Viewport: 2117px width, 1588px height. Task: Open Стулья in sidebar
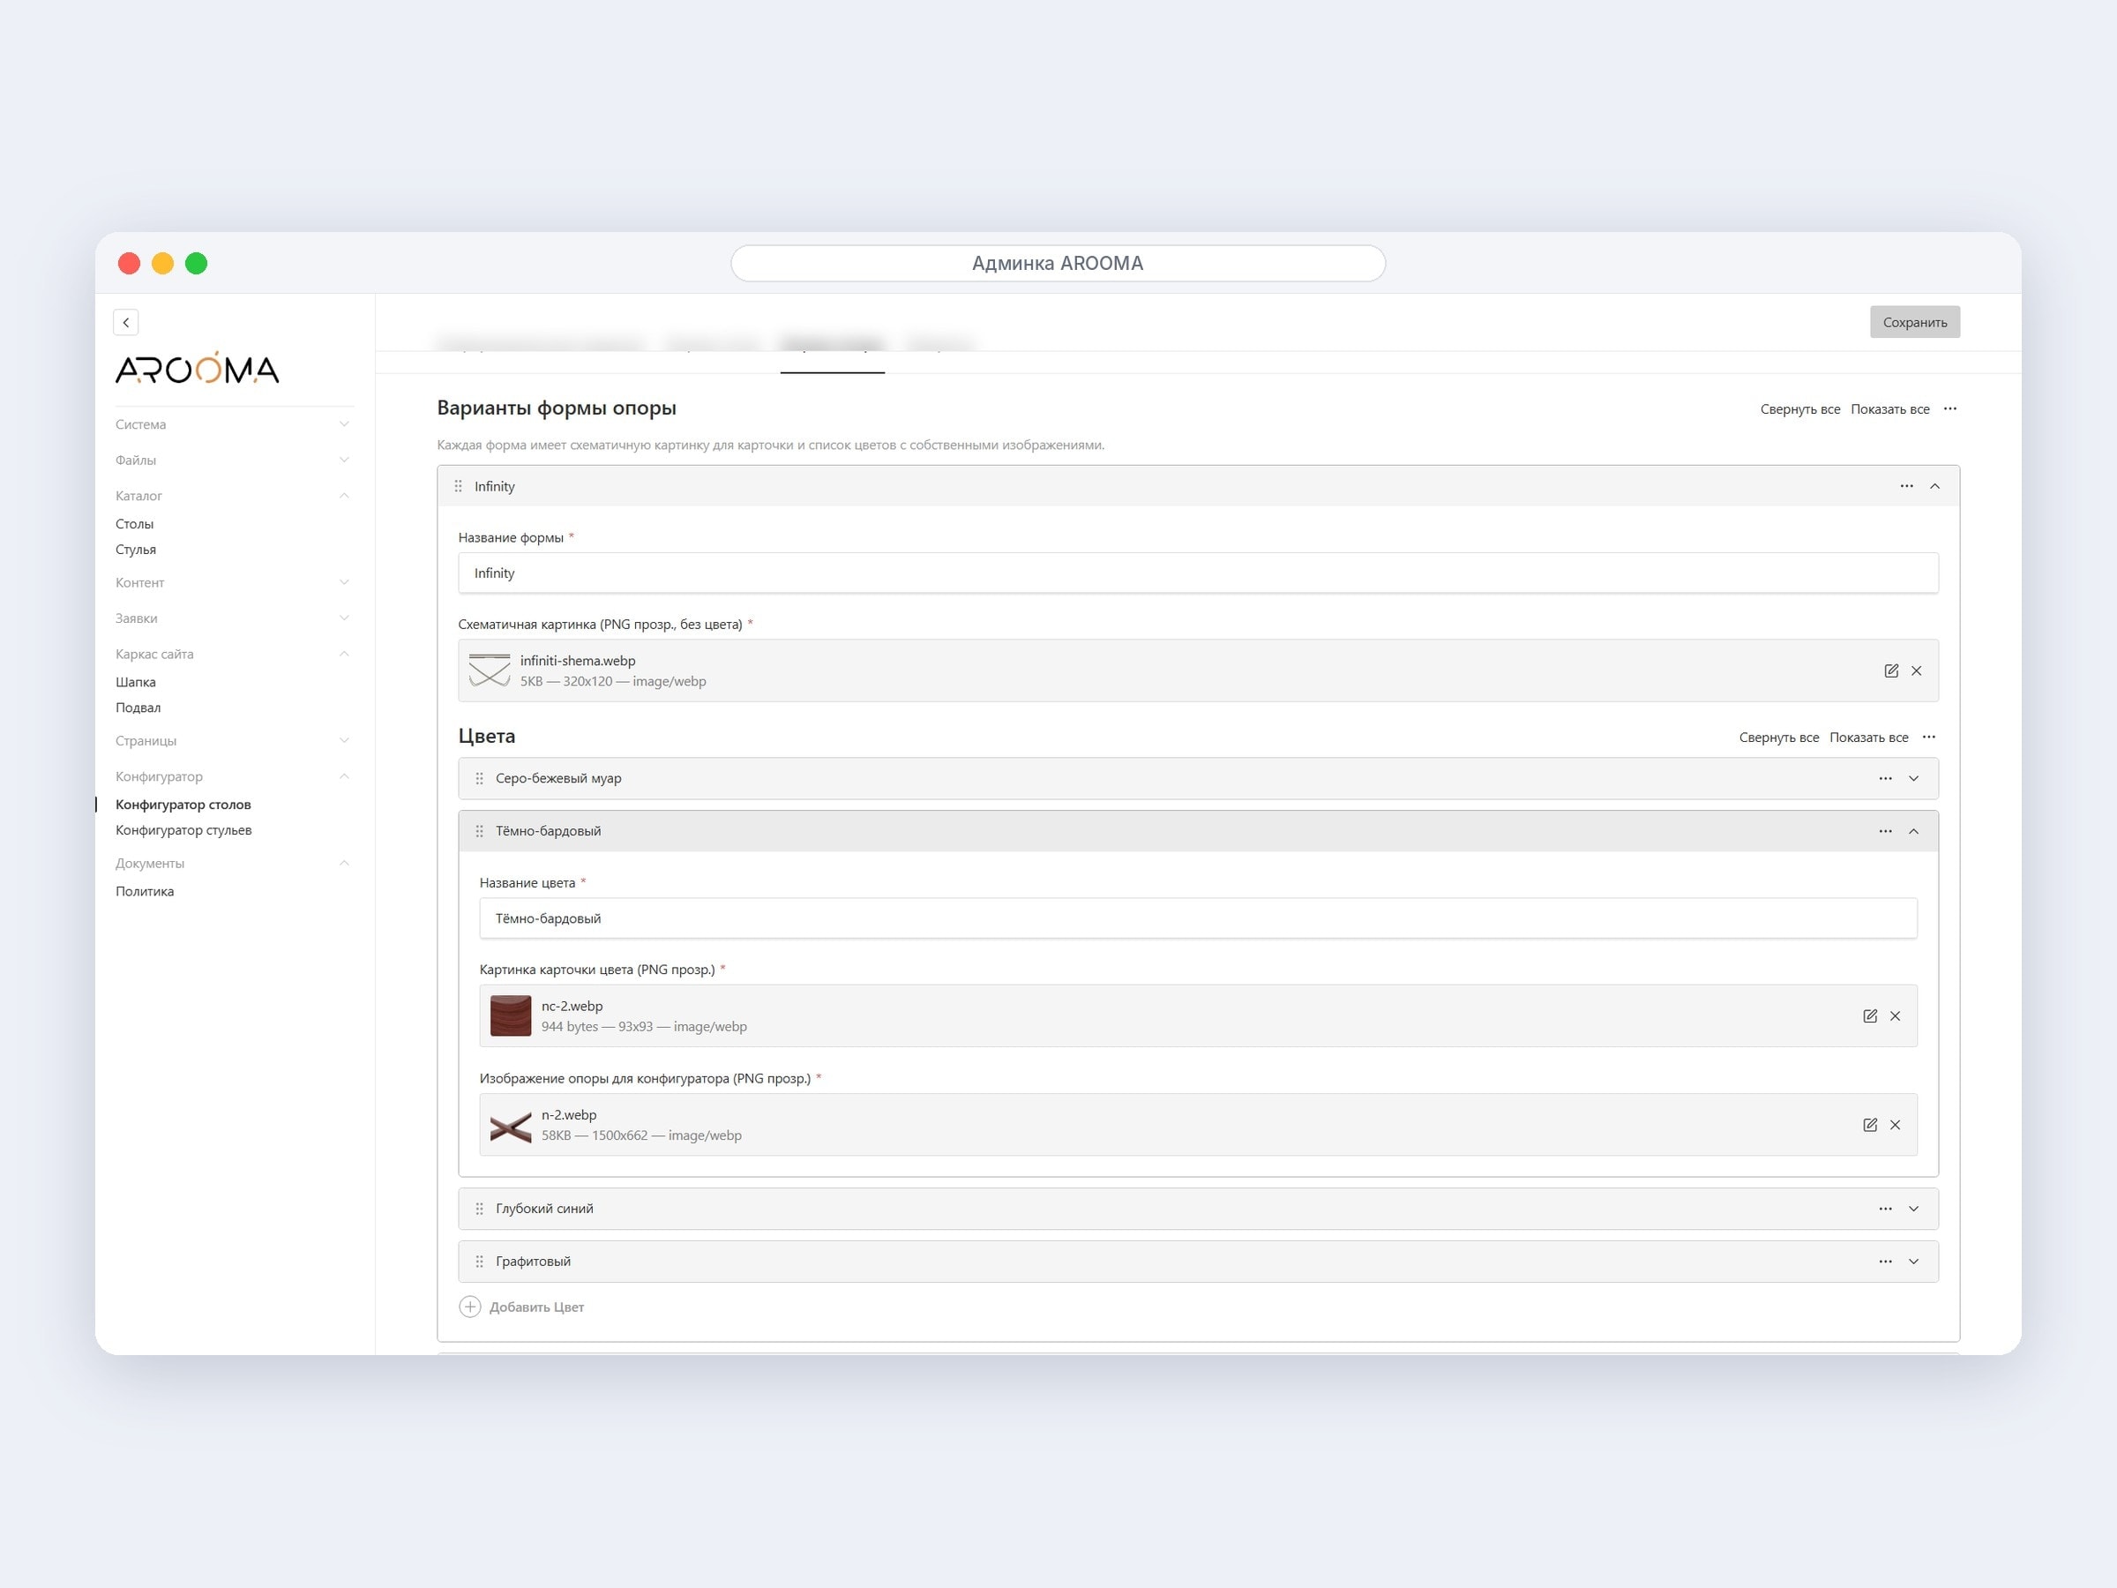coord(136,551)
